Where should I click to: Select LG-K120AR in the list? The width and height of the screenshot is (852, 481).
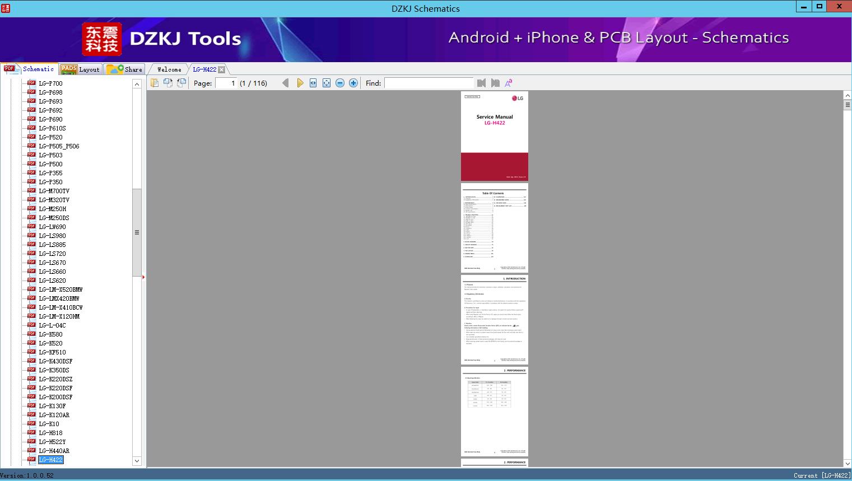click(54, 415)
